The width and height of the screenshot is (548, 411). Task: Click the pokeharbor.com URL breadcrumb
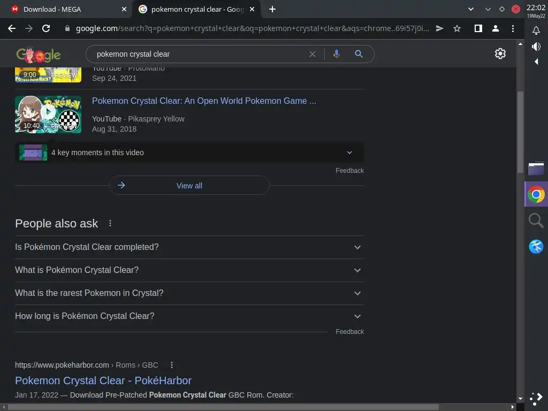(x=86, y=365)
